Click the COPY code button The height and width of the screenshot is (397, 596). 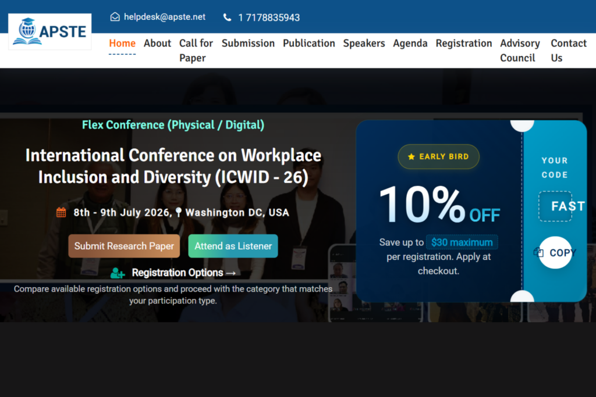tap(555, 252)
